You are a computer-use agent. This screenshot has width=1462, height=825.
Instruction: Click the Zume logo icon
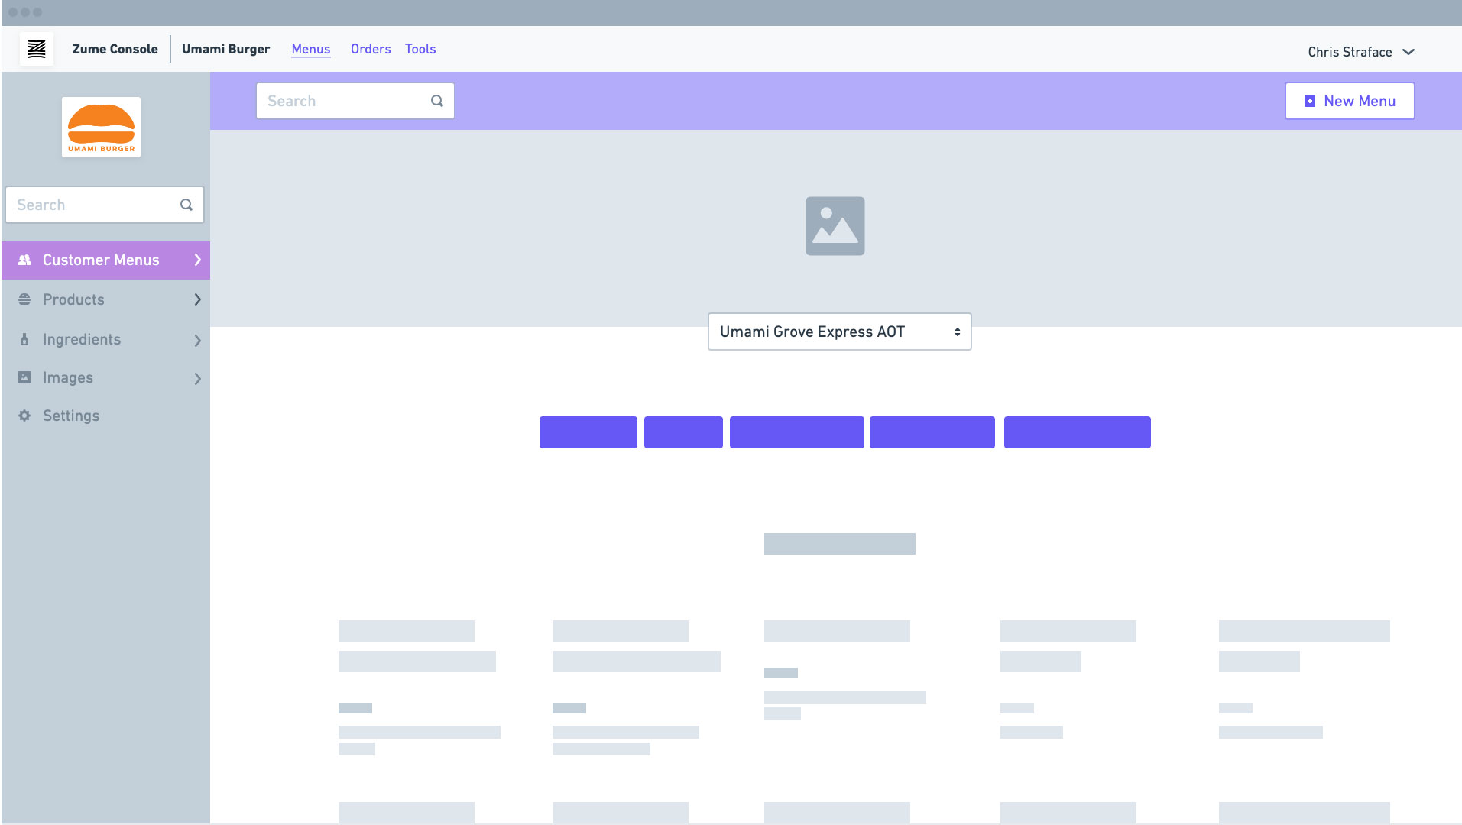(x=36, y=49)
